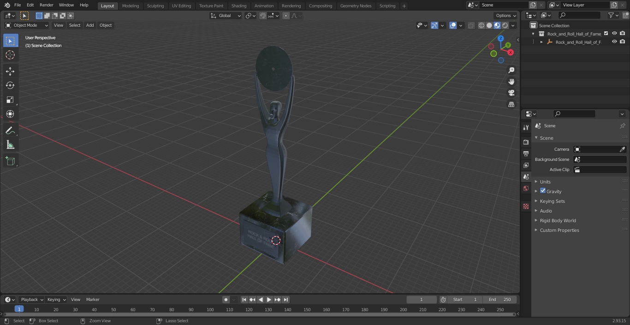The image size is (630, 325).
Task: Exclude collection via checkbox in outliner
Action: click(606, 34)
